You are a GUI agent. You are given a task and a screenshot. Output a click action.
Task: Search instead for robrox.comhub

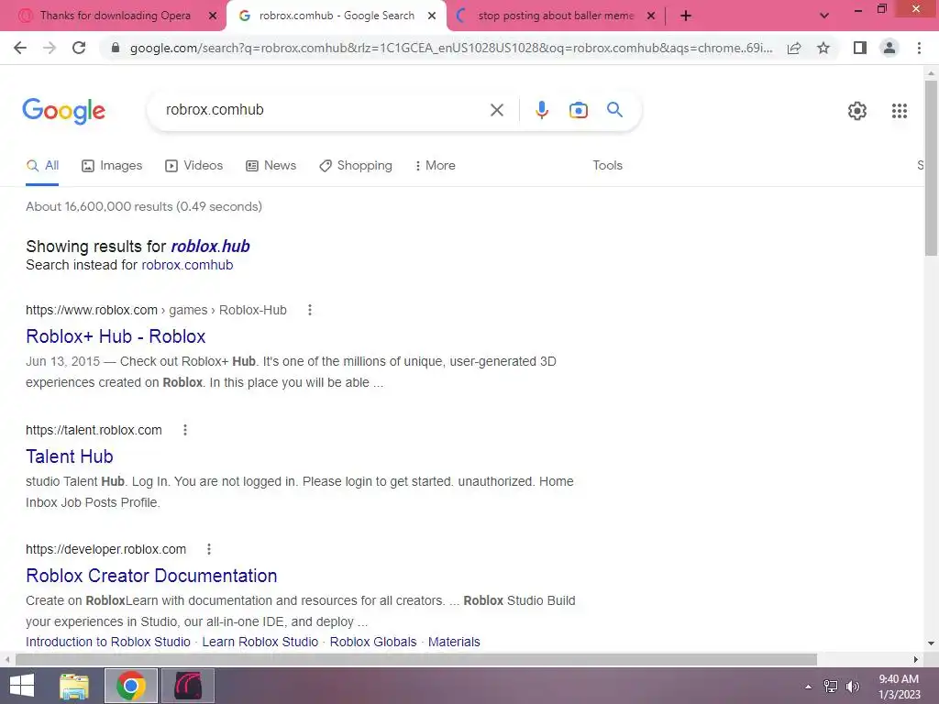point(187,265)
